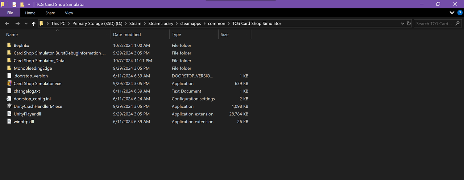
Task: Click the 10/7/2024 11:11 PM date
Action: [132, 61]
